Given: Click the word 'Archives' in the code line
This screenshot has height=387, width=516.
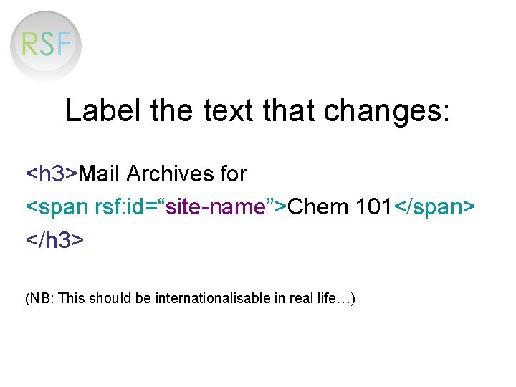Looking at the screenshot, I should (x=170, y=173).
